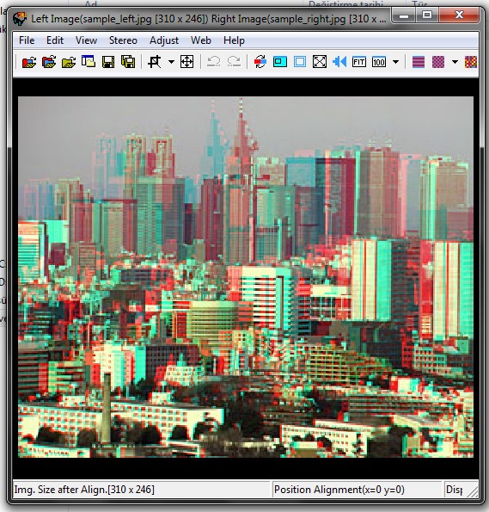Click the FIT zoom-to-window icon
The width and height of the screenshot is (489, 512).
(359, 62)
